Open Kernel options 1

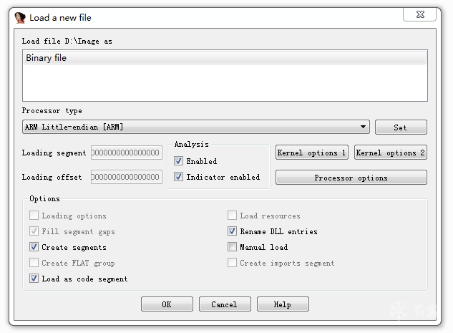point(312,153)
